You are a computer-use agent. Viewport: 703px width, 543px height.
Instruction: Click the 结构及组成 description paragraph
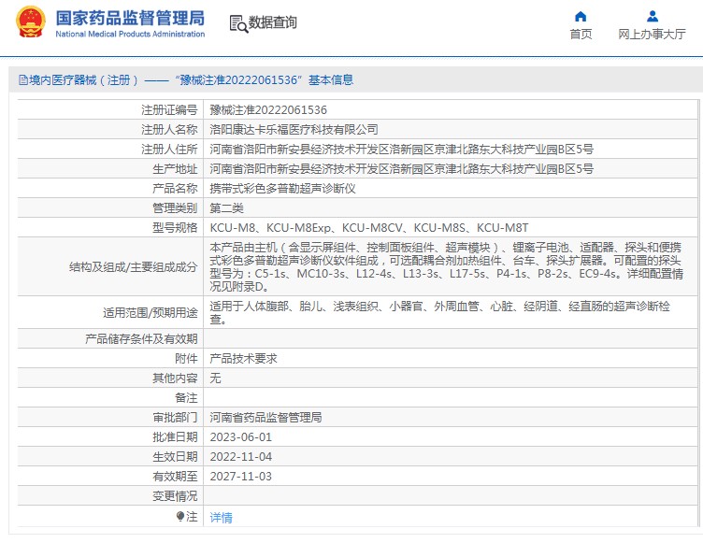[447, 266]
